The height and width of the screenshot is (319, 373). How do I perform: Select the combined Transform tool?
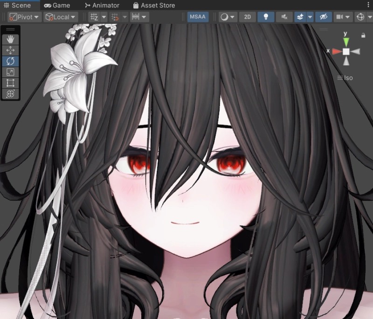tap(10, 94)
